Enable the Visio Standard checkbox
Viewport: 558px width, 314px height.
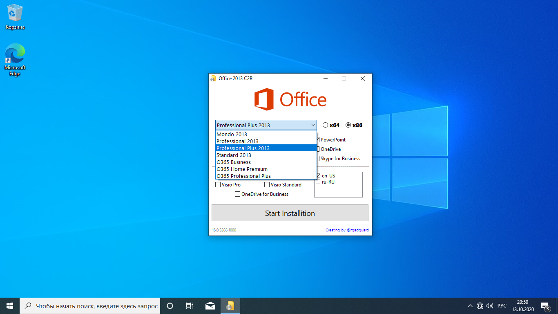click(x=267, y=185)
